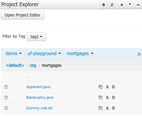
Task: Click the file icon beside Bankruptcy.java
Action: (x=6, y=98)
